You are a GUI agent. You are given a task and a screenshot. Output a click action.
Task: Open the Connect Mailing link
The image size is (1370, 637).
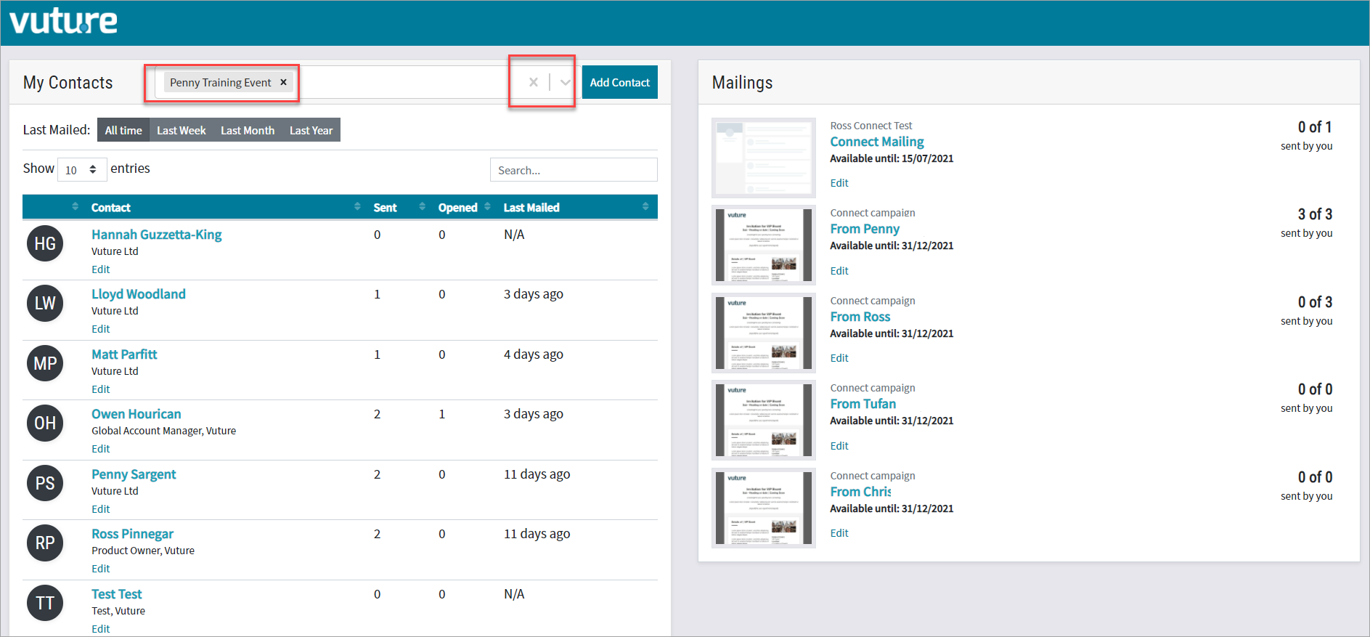click(x=877, y=142)
